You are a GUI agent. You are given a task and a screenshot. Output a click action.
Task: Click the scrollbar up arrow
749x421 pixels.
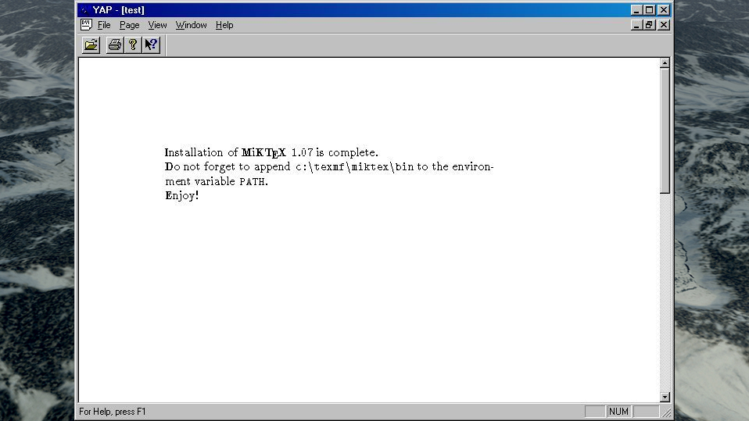pos(665,63)
